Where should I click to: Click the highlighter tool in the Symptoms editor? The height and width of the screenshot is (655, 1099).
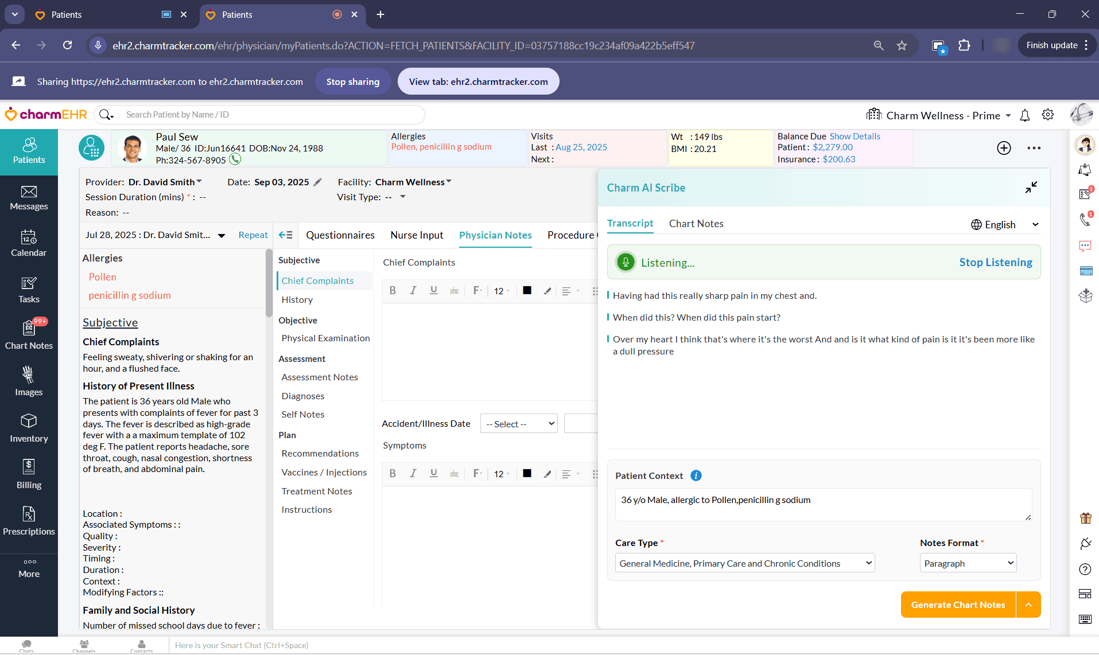pos(547,474)
